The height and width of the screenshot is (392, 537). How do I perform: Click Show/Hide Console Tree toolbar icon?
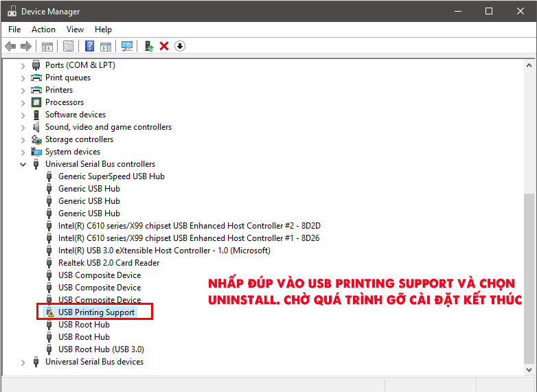tap(47, 46)
